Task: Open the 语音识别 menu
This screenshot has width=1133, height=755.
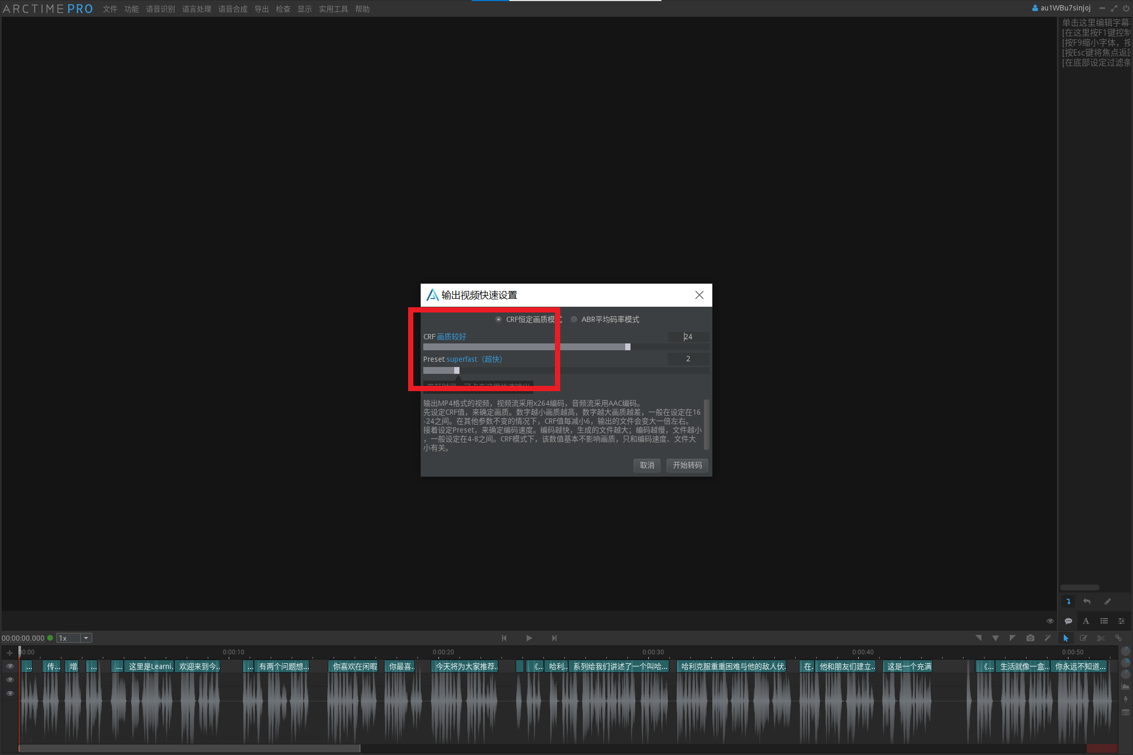Action: (x=160, y=9)
